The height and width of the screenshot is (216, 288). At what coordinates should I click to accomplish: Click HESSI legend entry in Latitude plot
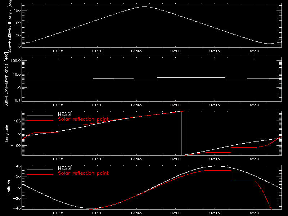pos(64,168)
